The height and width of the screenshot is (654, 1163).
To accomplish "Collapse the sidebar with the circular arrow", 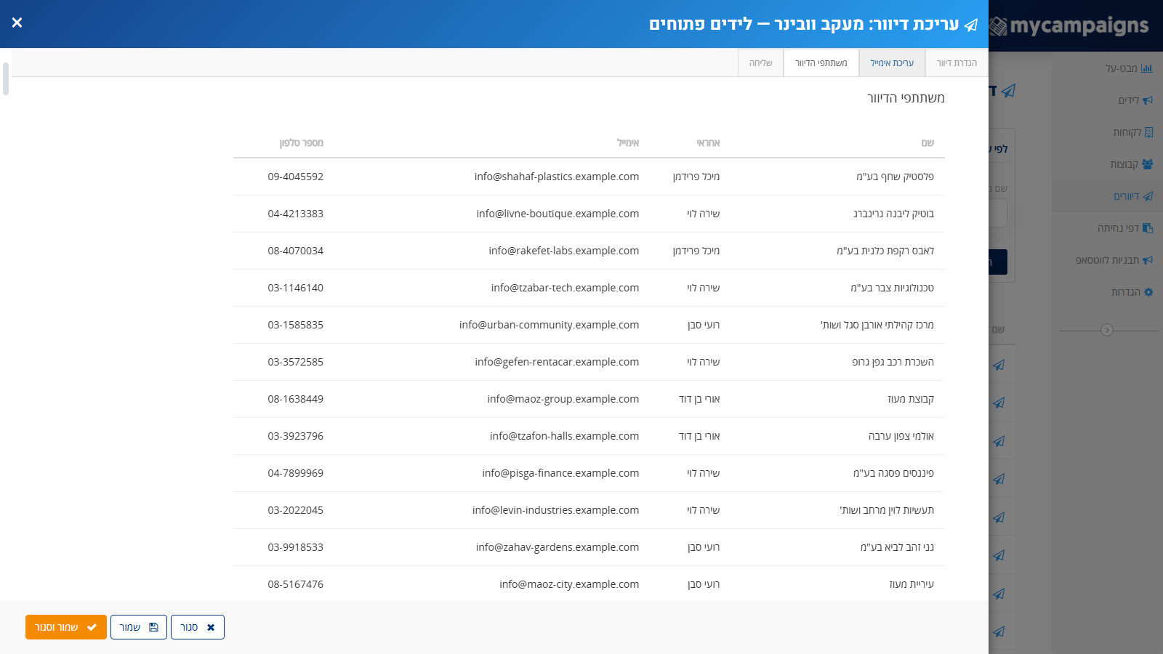I will [1107, 330].
